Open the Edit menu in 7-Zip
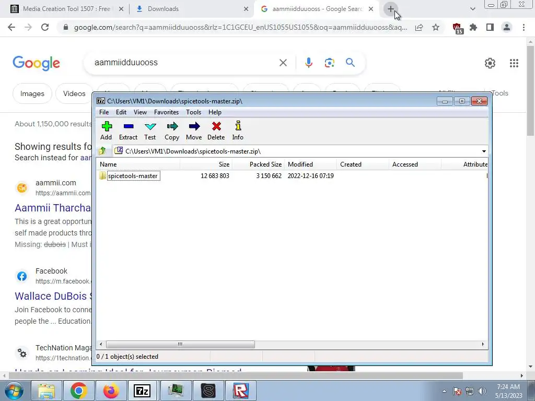Viewport: 535px width, 401px height. click(x=121, y=112)
